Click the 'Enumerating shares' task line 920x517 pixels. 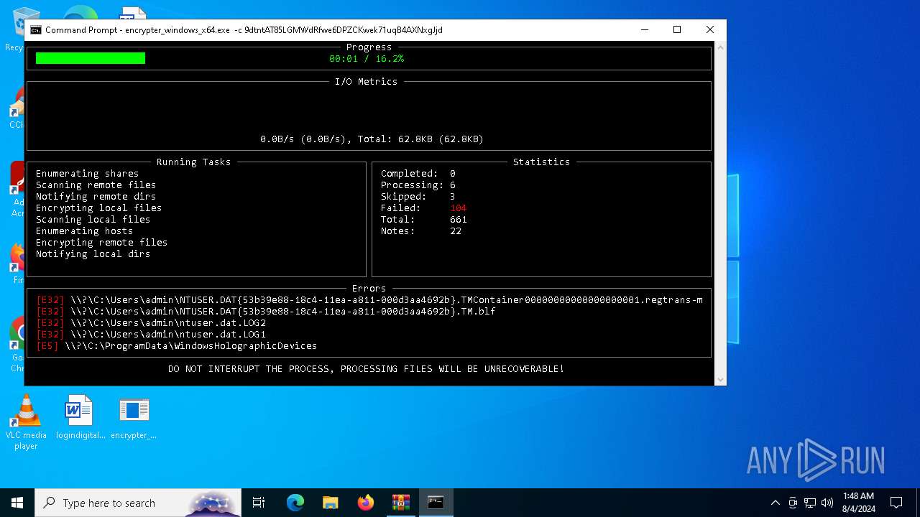click(x=87, y=173)
